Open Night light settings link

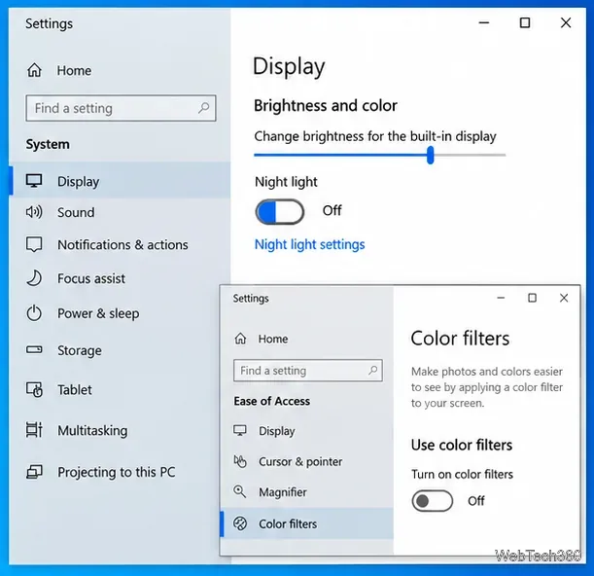point(309,244)
